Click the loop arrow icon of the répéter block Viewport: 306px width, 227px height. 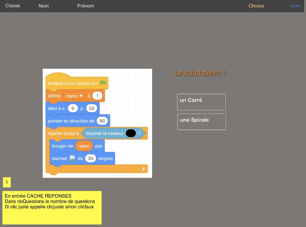143,169
